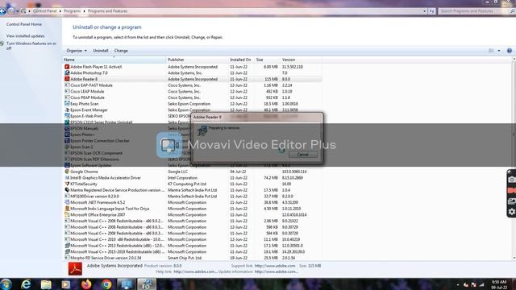The width and height of the screenshot is (516, 290).
Task: Launch Internet Explorer from the taskbar
Action: (26, 284)
